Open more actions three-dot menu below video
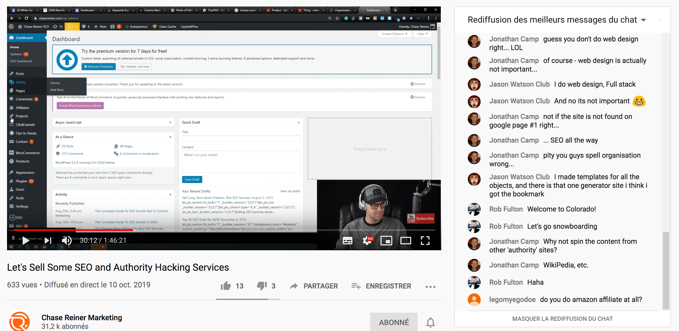679x331 pixels. (x=431, y=287)
